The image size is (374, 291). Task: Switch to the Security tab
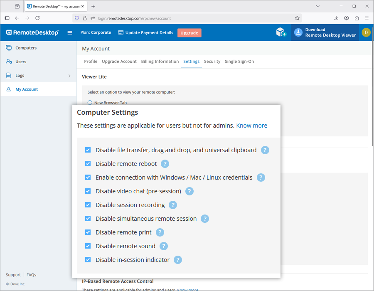pyautogui.click(x=212, y=62)
